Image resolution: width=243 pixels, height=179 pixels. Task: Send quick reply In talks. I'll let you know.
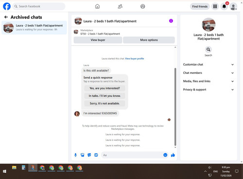104,96
